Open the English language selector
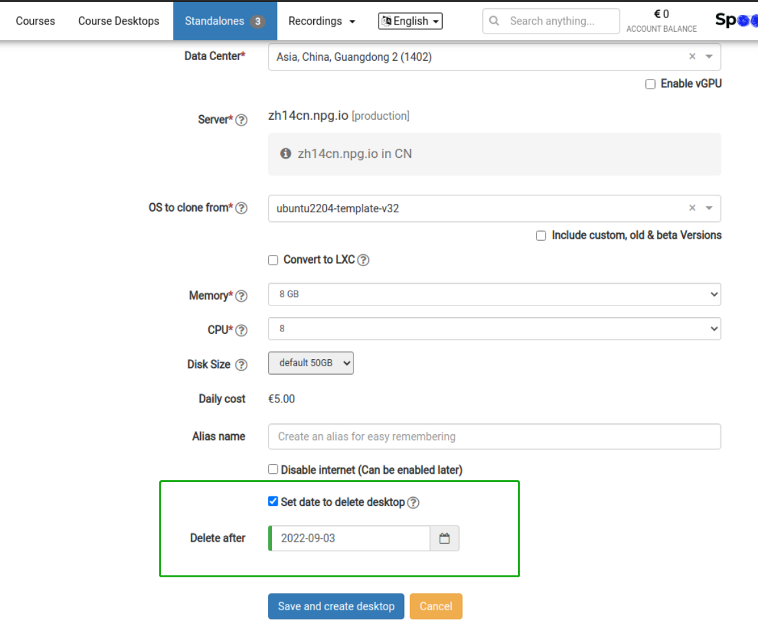The height and width of the screenshot is (642, 758). tap(410, 21)
